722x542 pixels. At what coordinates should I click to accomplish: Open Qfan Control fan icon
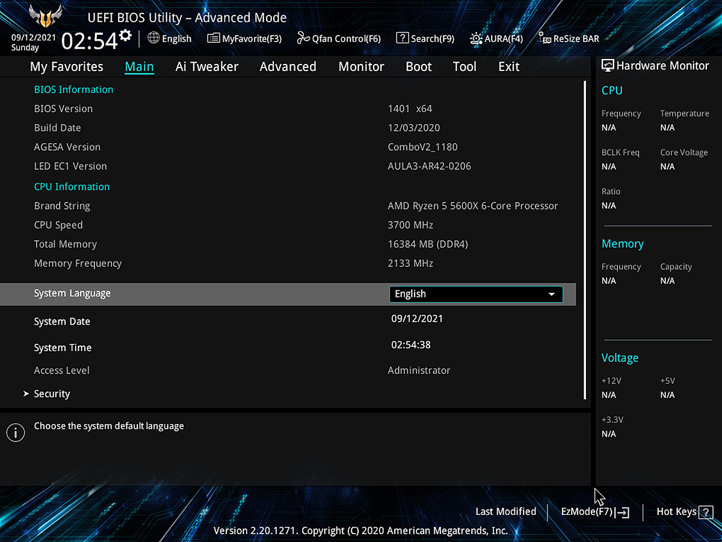[x=303, y=39]
